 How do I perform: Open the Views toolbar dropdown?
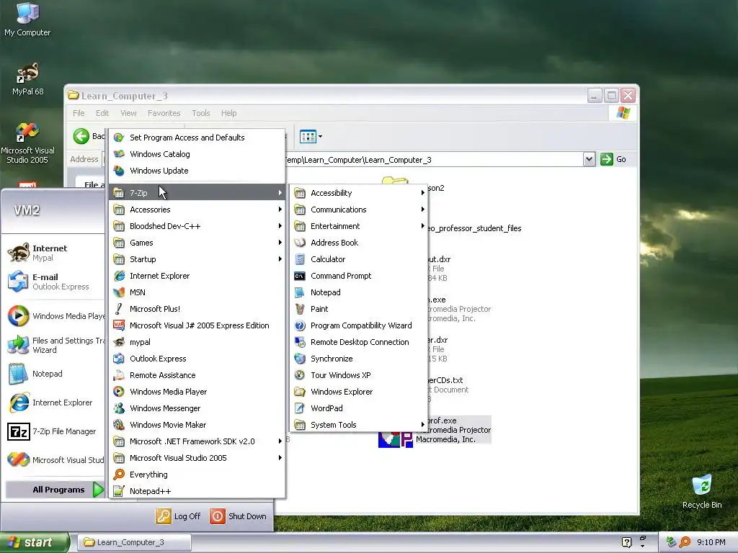coord(320,137)
